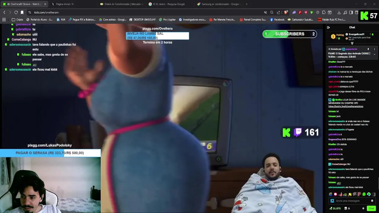
Task: Click username Khelfer saying Oh delicia
Action: coord(332,144)
